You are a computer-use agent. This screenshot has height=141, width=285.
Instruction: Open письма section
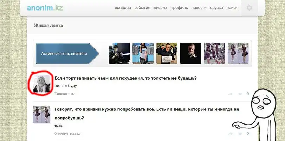[x=160, y=8]
